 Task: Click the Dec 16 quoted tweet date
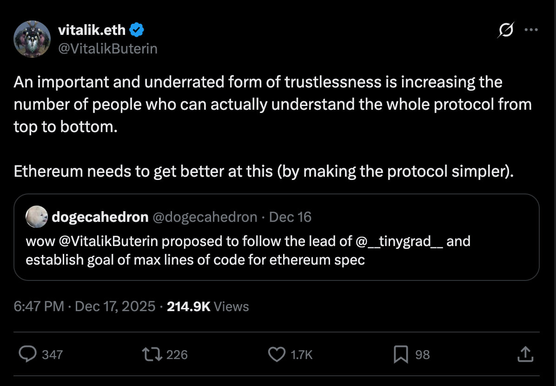291,217
